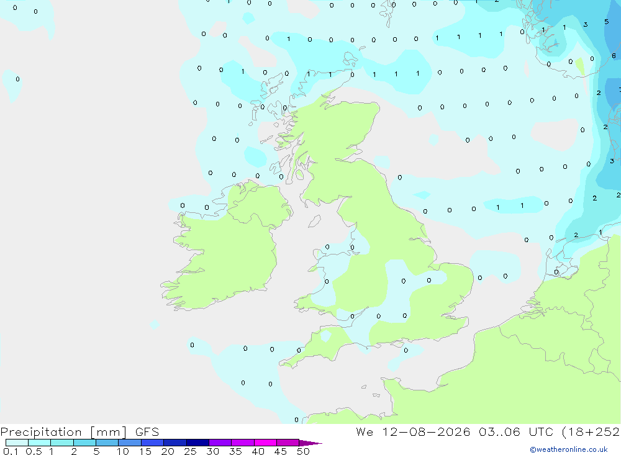Open the weatheronline.co.uk copyright link
Image resolution: width=621 pixels, height=455 pixels.
[568, 449]
